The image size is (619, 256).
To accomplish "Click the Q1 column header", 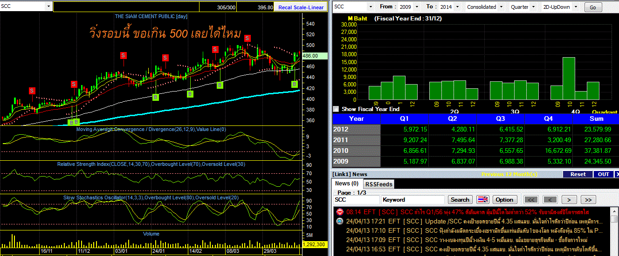I will tap(405, 118).
